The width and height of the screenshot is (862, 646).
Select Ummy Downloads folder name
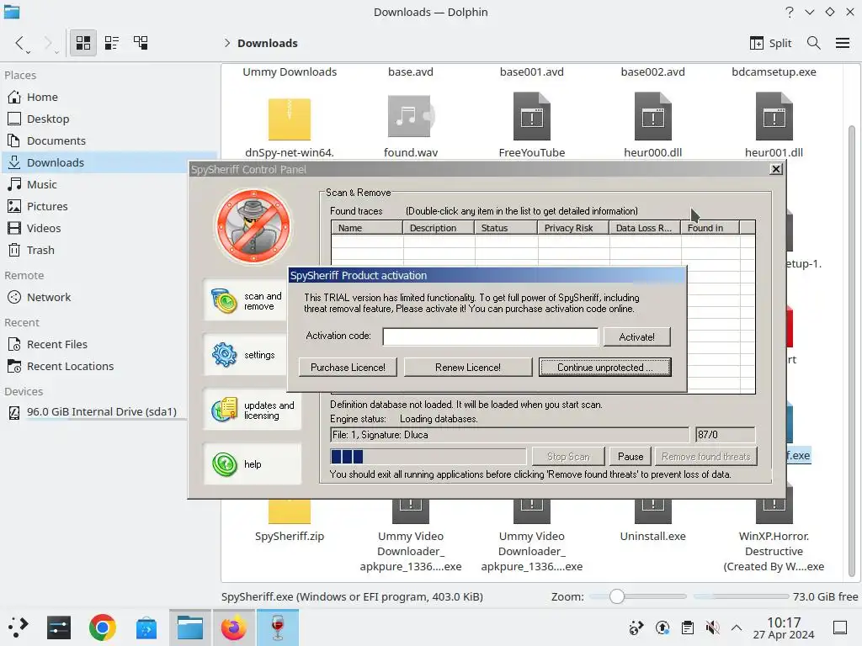[290, 72]
